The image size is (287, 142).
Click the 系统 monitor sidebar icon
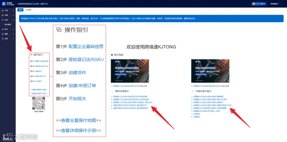3,39
